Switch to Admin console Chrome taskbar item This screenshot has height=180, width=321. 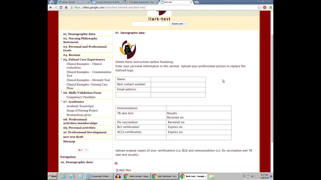click(137, 176)
